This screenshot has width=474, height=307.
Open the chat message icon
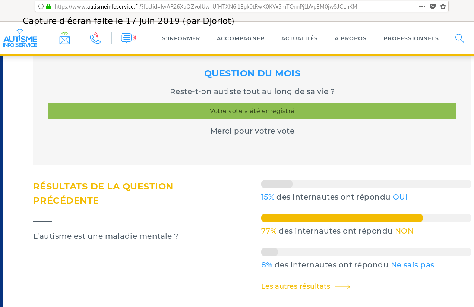click(x=128, y=38)
